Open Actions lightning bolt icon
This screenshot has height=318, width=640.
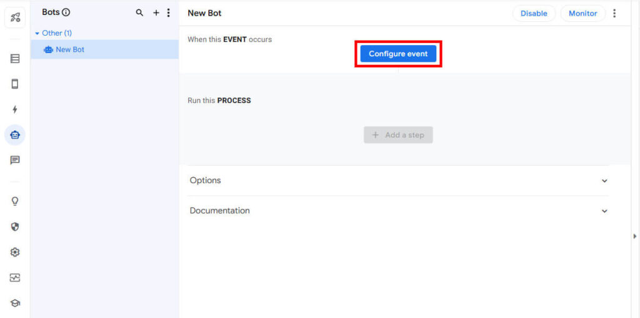pos(15,109)
